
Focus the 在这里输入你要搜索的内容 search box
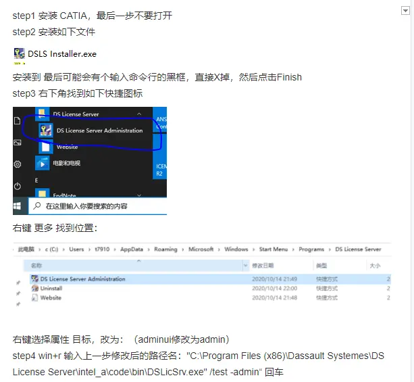coord(97,206)
